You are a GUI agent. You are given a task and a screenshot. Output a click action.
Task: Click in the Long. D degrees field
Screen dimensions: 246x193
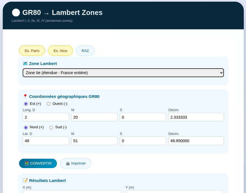pyautogui.click(x=46, y=117)
